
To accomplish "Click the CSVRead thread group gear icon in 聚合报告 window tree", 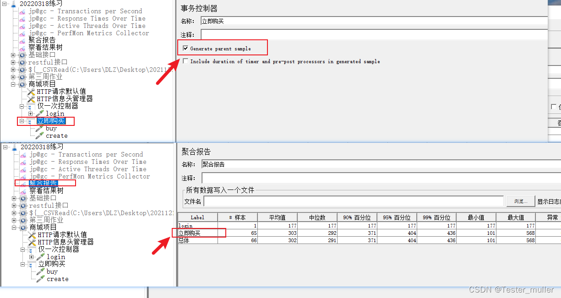I will (23, 213).
